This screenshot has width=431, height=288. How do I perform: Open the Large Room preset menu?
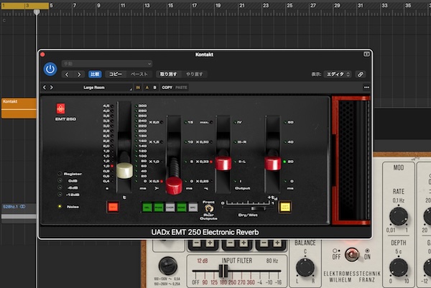pyautogui.click(x=94, y=88)
